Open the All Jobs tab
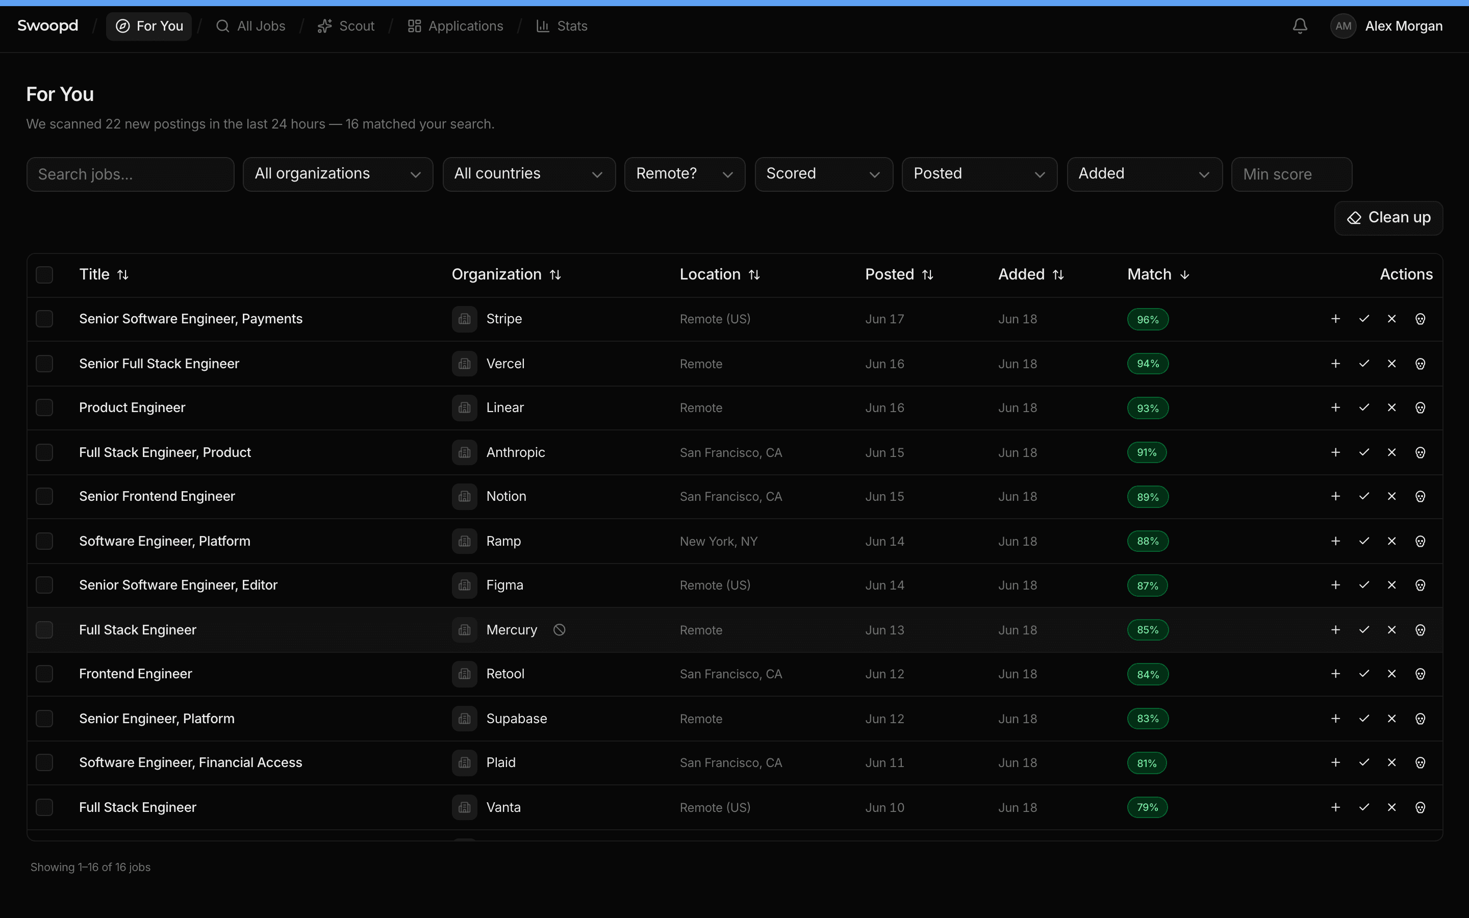This screenshot has height=918, width=1469. pyautogui.click(x=250, y=26)
